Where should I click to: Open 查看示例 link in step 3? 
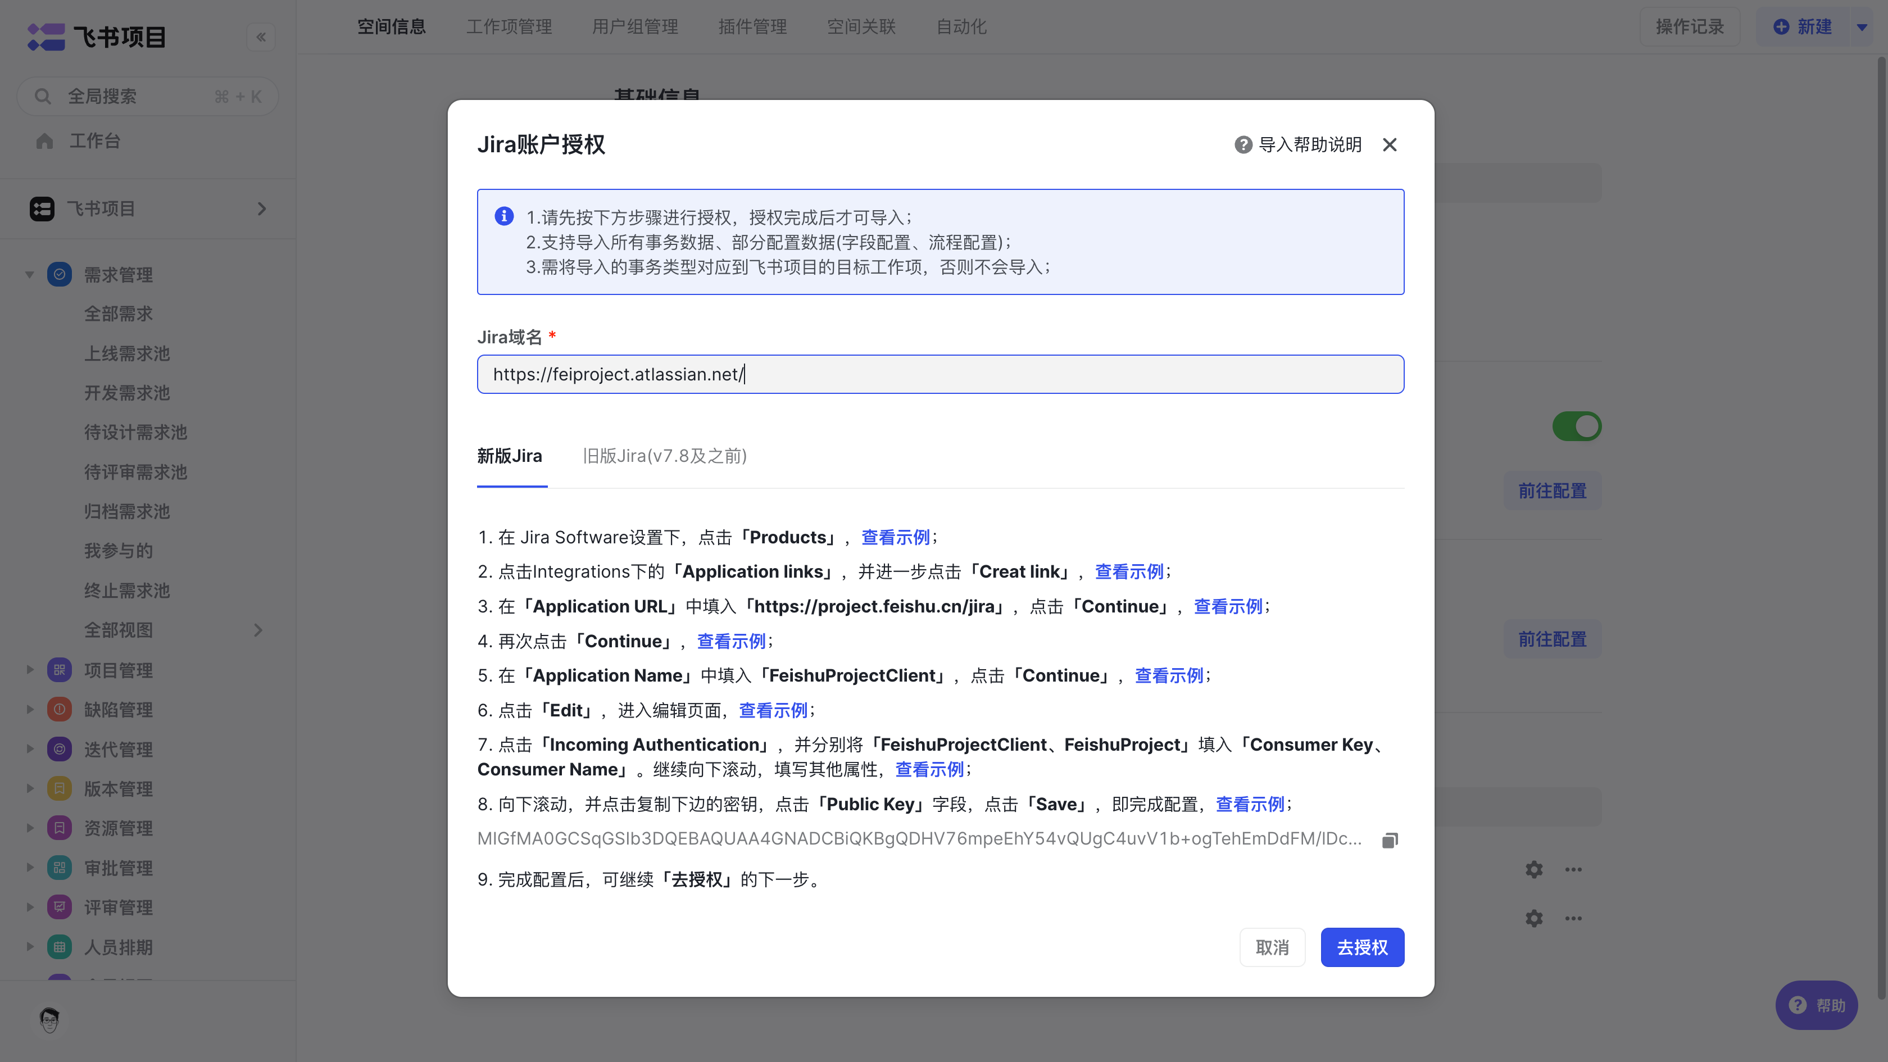(1228, 606)
